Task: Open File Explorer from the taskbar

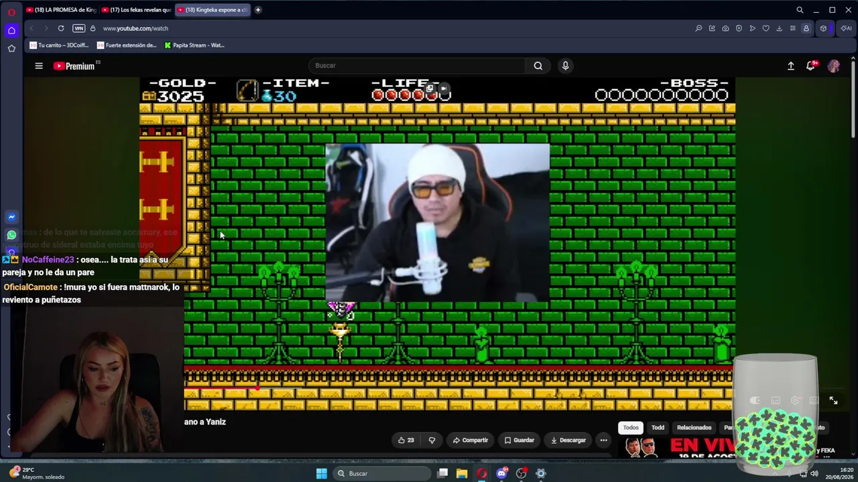Action: (x=462, y=473)
